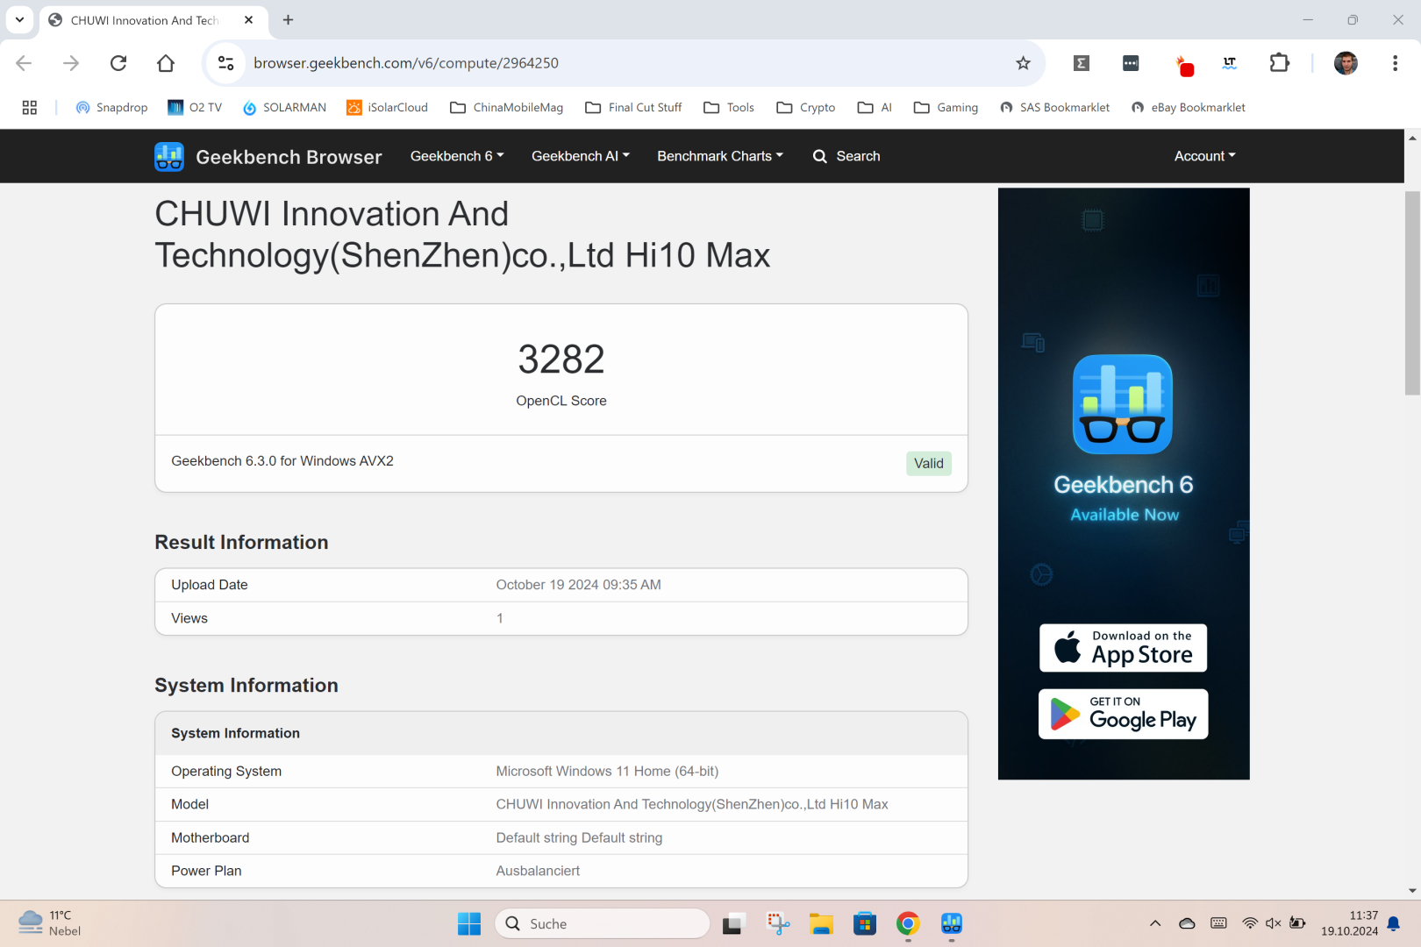
Task: Click the scrollbar down arrow
Action: pyautogui.click(x=1412, y=891)
